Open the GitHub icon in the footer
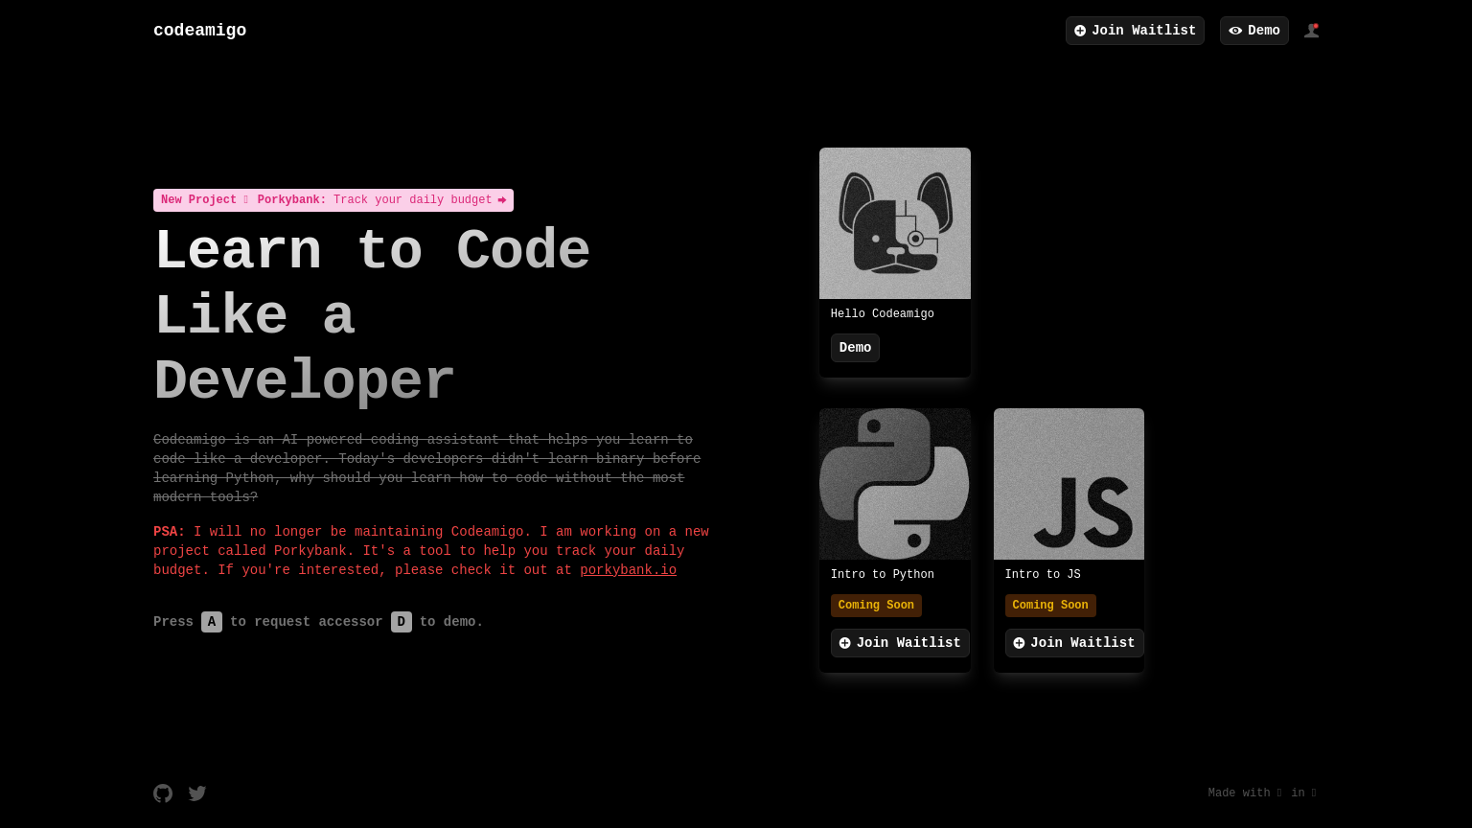The height and width of the screenshot is (828, 1472). pyautogui.click(x=163, y=793)
